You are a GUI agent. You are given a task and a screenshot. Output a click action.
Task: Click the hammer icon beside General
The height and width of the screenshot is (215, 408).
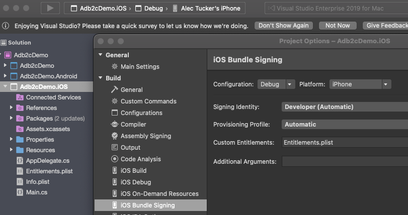click(115, 89)
